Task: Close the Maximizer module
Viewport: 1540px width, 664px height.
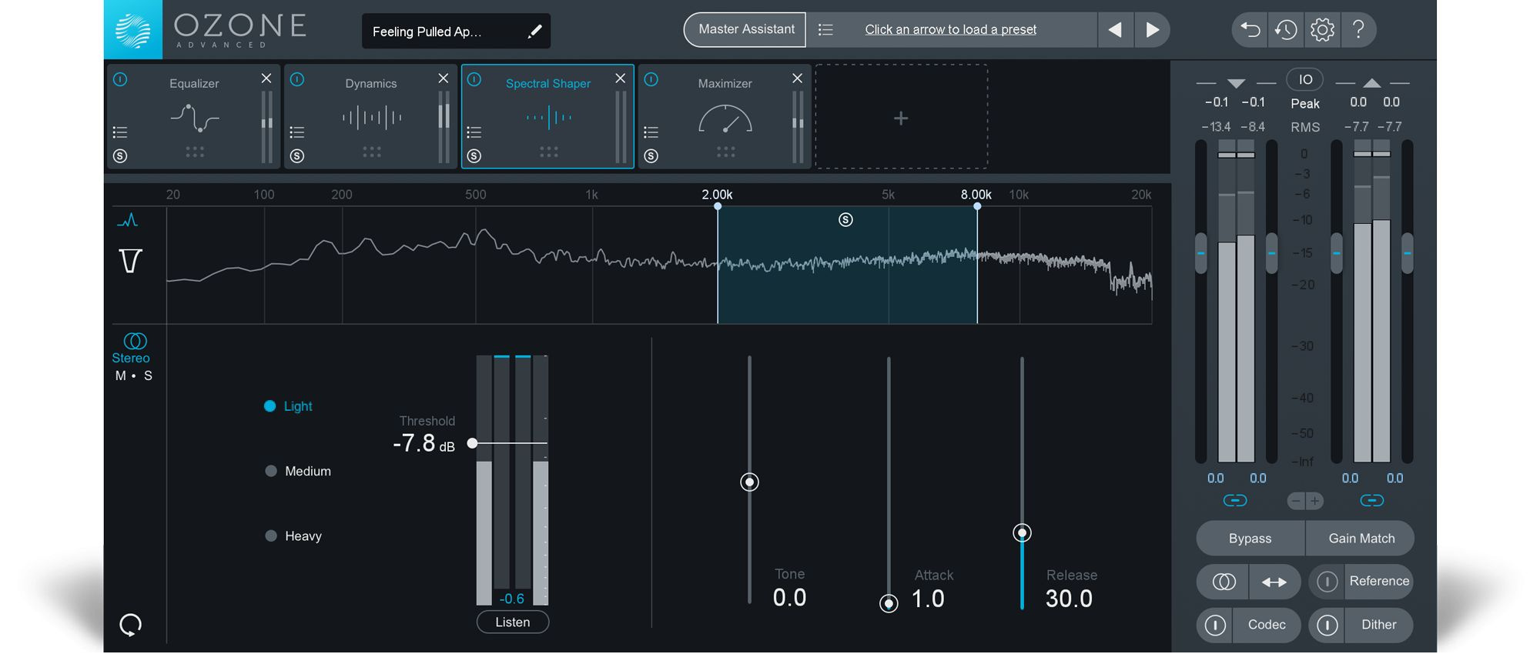Action: (798, 78)
